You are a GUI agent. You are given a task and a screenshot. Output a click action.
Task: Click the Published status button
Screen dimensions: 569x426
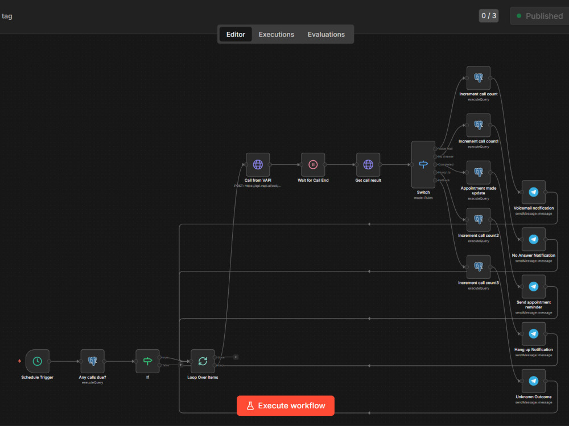click(x=540, y=16)
